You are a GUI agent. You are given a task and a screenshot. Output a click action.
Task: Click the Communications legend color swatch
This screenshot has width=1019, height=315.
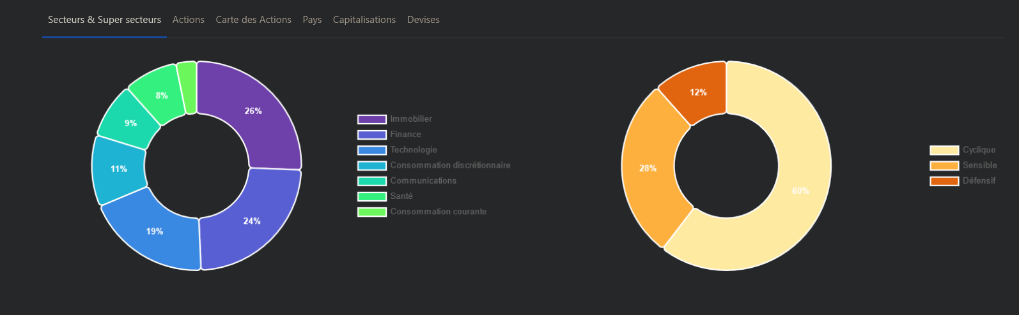pyautogui.click(x=372, y=181)
